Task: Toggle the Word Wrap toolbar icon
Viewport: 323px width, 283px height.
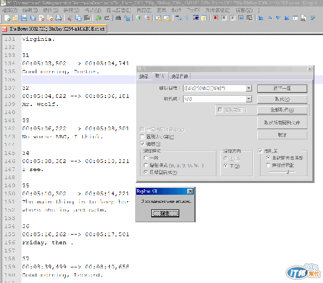Action: tap(178, 18)
